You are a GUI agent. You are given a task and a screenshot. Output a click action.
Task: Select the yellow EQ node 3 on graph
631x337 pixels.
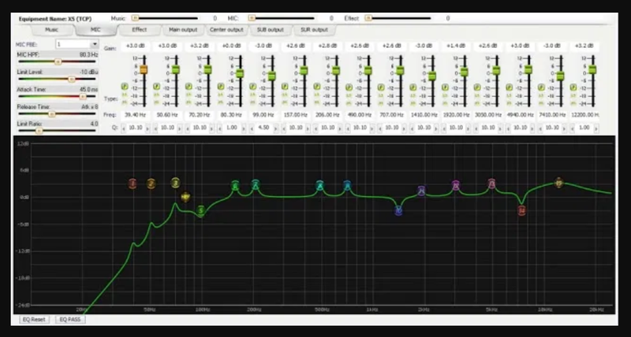[175, 183]
